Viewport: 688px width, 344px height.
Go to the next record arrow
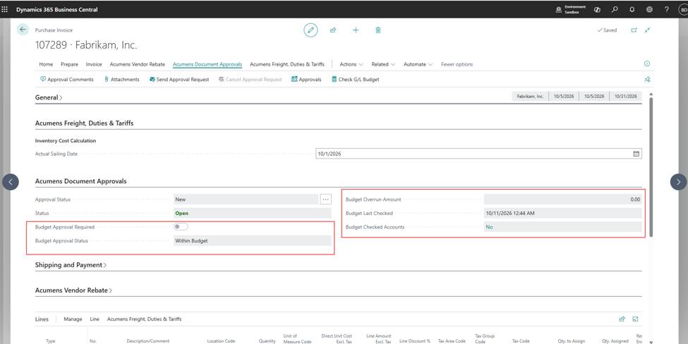pos(678,181)
